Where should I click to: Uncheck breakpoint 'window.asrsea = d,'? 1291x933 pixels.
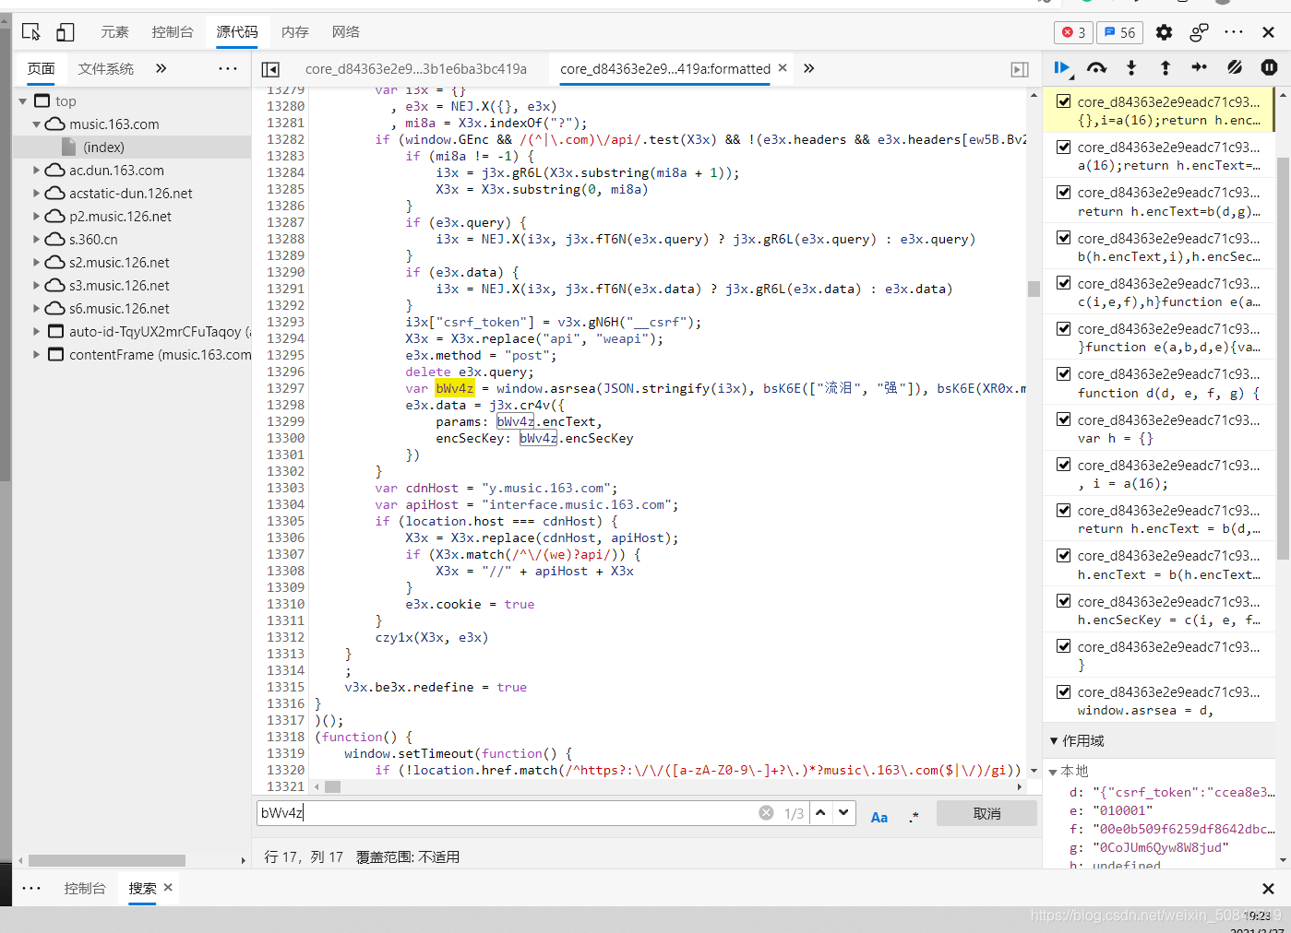[1064, 691]
